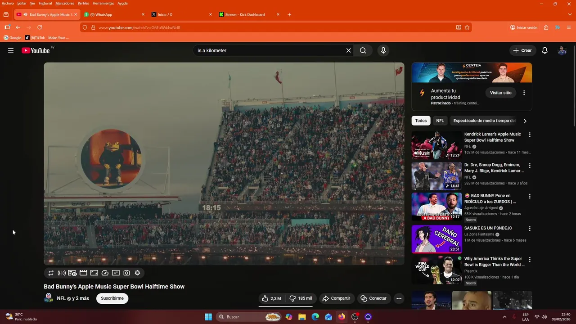
Task: Open more actions three-dot button beside Conectar
Action: coord(399,298)
